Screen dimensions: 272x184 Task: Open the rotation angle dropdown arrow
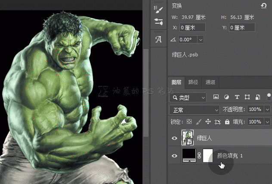[201, 40]
